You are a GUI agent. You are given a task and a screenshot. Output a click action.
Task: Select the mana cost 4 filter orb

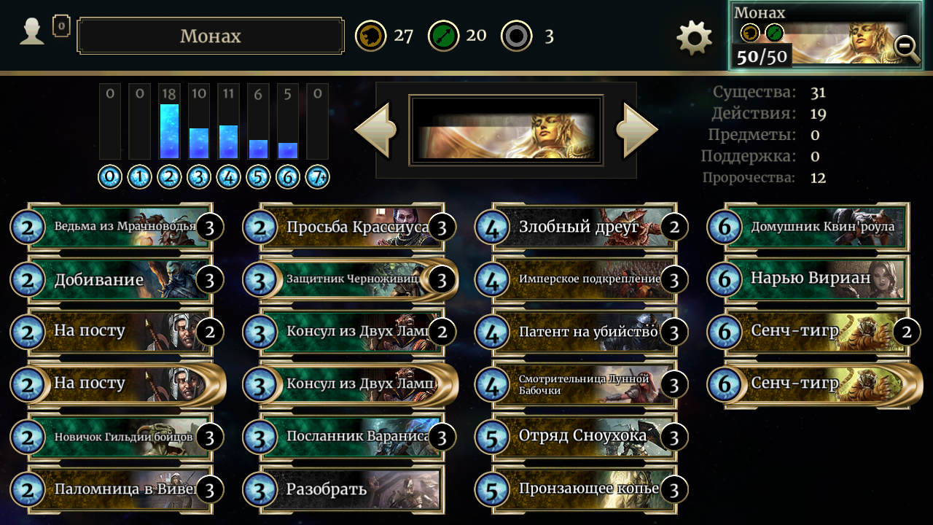tap(228, 177)
